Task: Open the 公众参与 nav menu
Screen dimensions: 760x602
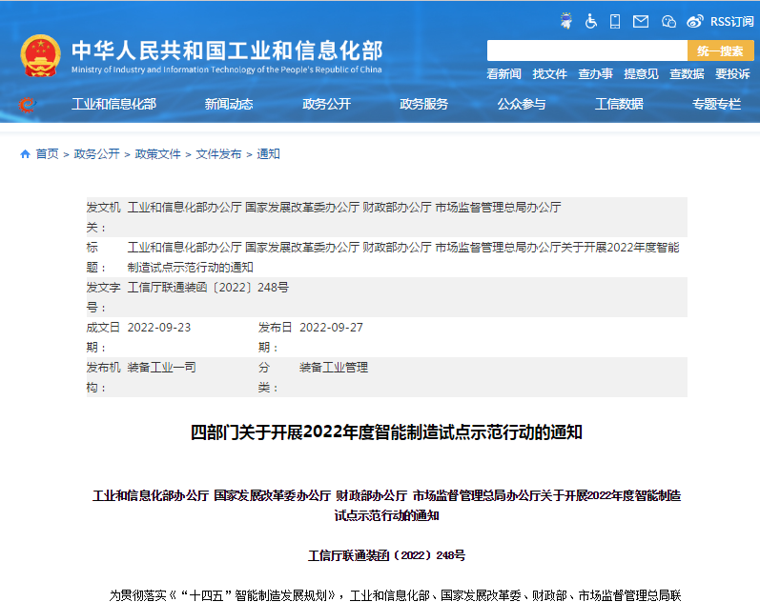Action: tap(522, 104)
